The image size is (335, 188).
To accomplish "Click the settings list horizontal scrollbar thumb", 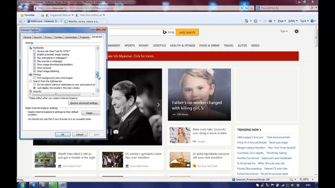I will (x=56, y=94).
